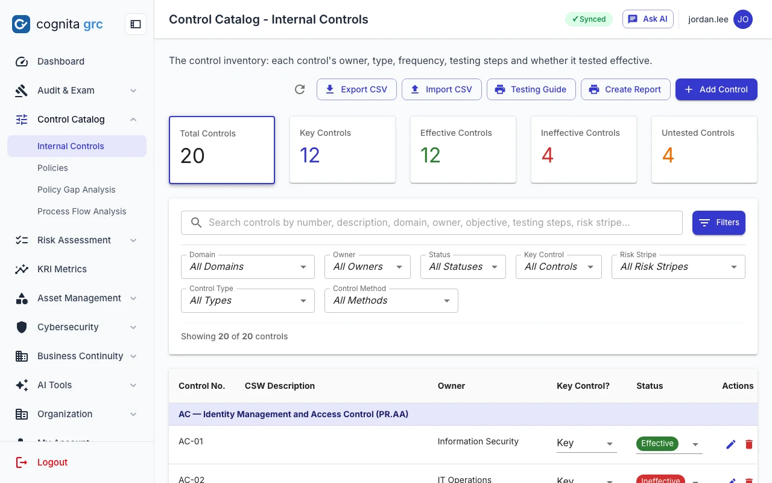
Task: Click the Add Control button
Action: pos(717,89)
